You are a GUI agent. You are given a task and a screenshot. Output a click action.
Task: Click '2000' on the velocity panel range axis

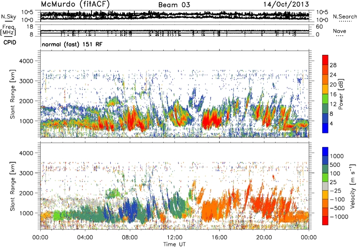(x=26, y=193)
